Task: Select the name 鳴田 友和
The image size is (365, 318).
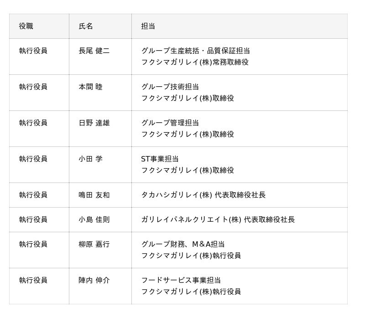Action: [x=94, y=195]
